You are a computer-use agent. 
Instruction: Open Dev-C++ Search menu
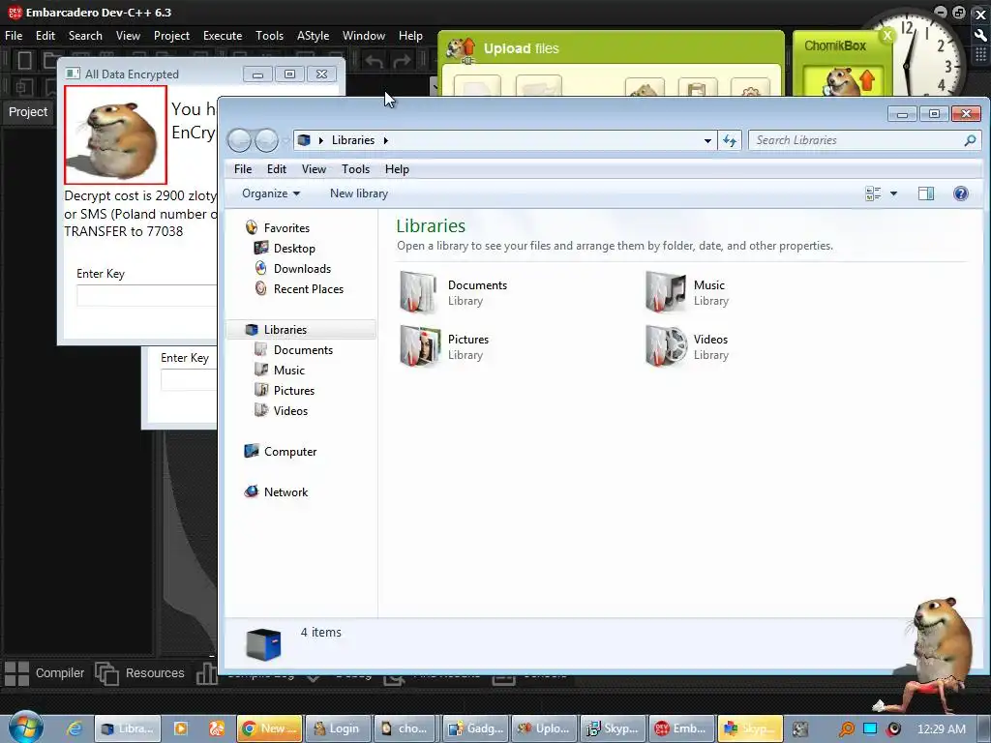[x=85, y=36]
